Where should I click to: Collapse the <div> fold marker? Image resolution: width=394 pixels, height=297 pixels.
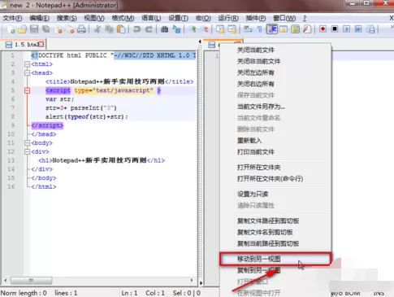[x=27, y=151]
